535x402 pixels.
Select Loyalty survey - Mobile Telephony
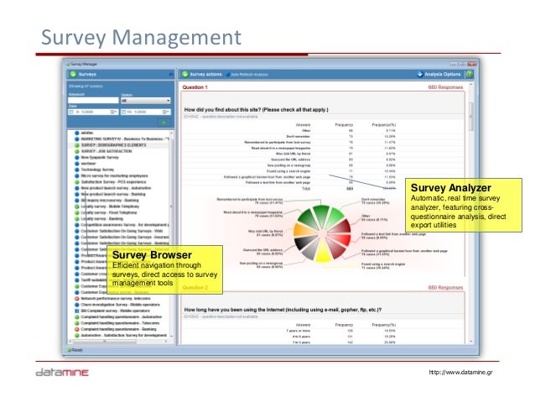[110, 206]
